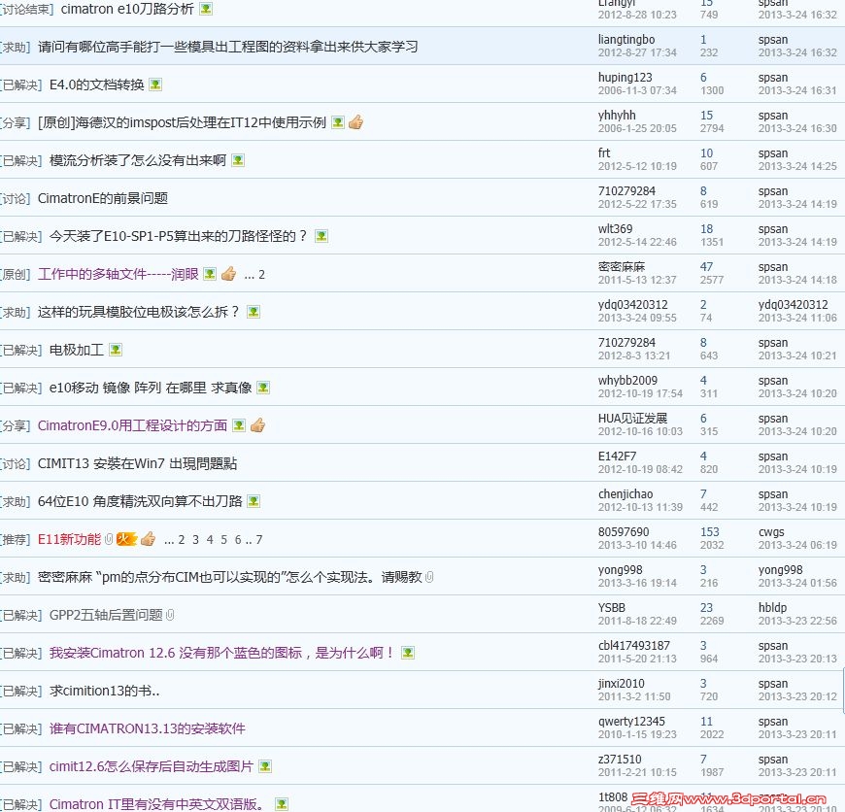Screen dimensions: 845x812
Task: Go to page 7 of 'E11新功能' thread
Action: click(259, 540)
